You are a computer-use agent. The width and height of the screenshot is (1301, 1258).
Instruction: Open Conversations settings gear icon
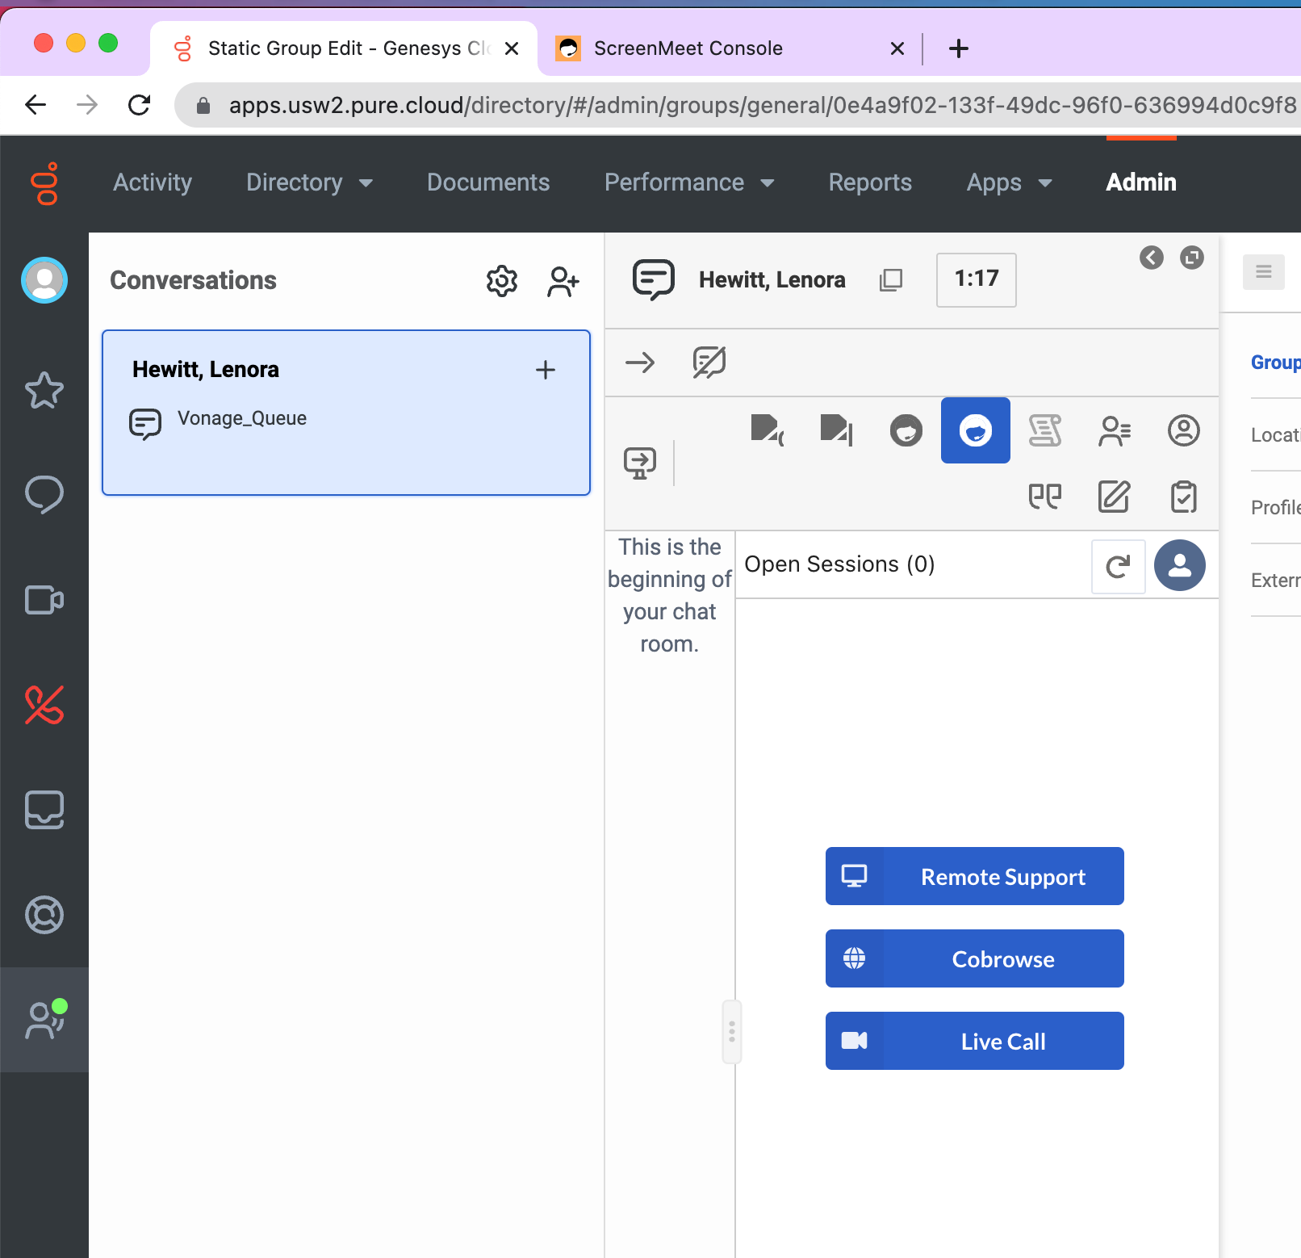coord(502,281)
